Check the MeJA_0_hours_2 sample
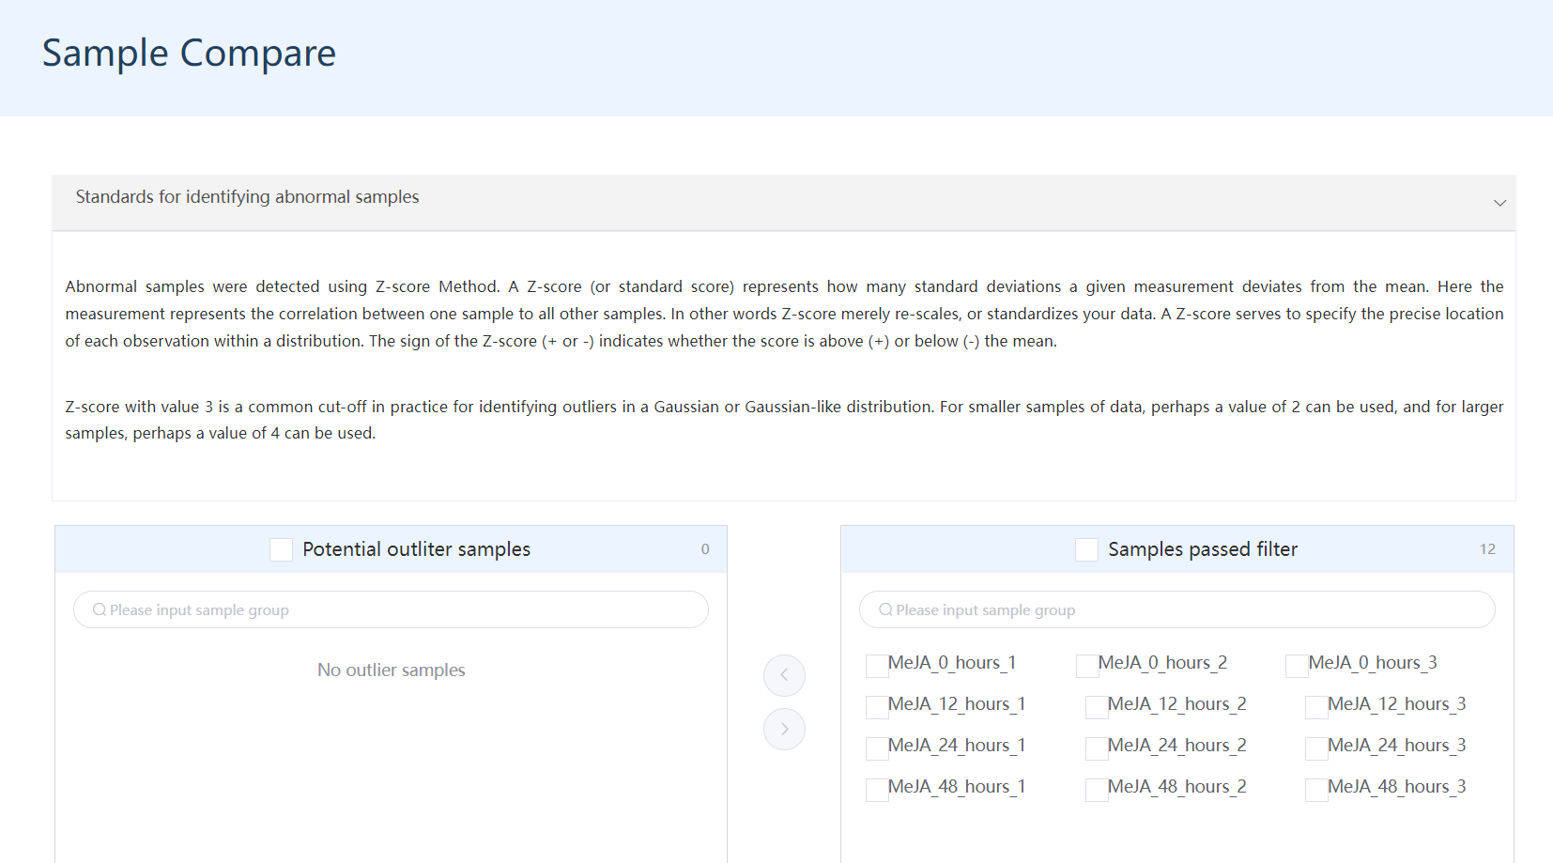Viewport: 1553px width, 863px height. pos(1087,666)
